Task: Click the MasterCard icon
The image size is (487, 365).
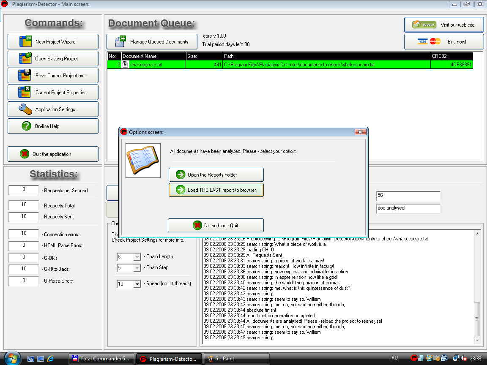Action: pyautogui.click(x=435, y=41)
